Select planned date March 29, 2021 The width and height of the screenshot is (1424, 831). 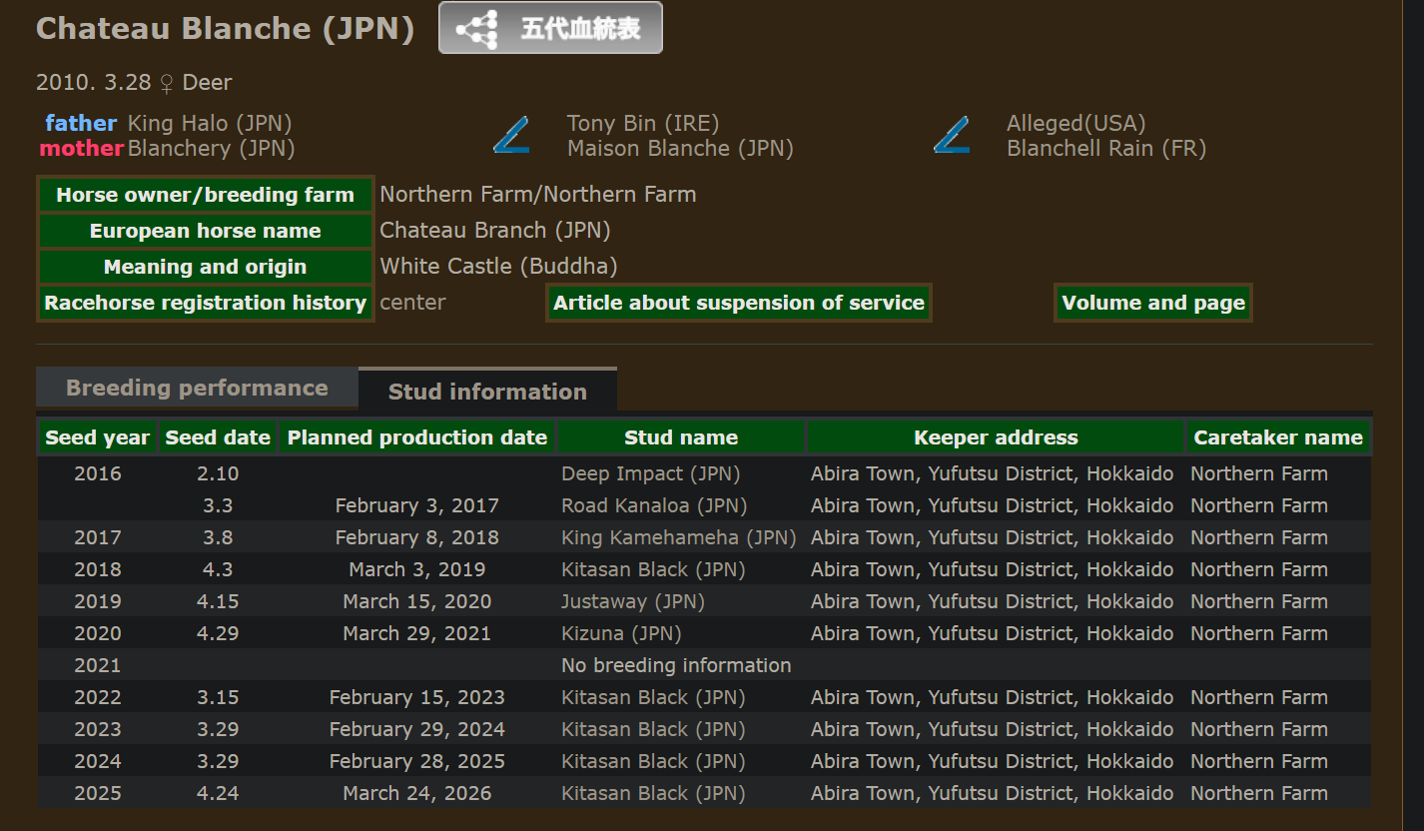pyautogui.click(x=417, y=633)
